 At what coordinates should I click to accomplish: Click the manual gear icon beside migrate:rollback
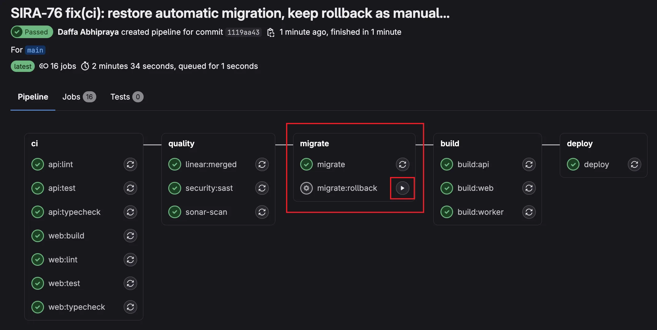pos(306,188)
